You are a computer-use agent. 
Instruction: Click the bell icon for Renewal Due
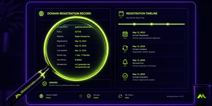pyautogui.click(x=125, y=62)
